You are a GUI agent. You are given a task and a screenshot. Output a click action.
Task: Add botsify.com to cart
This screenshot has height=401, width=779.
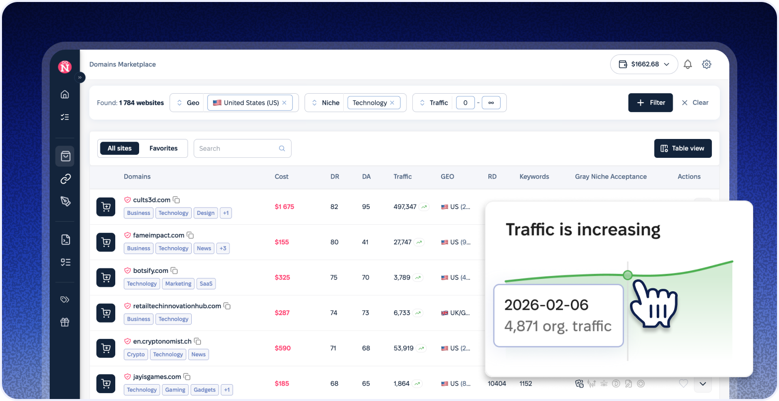point(106,277)
